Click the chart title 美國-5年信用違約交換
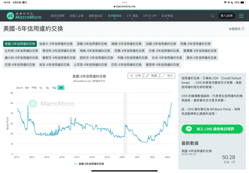The height and width of the screenshot is (173, 249). 89,76
